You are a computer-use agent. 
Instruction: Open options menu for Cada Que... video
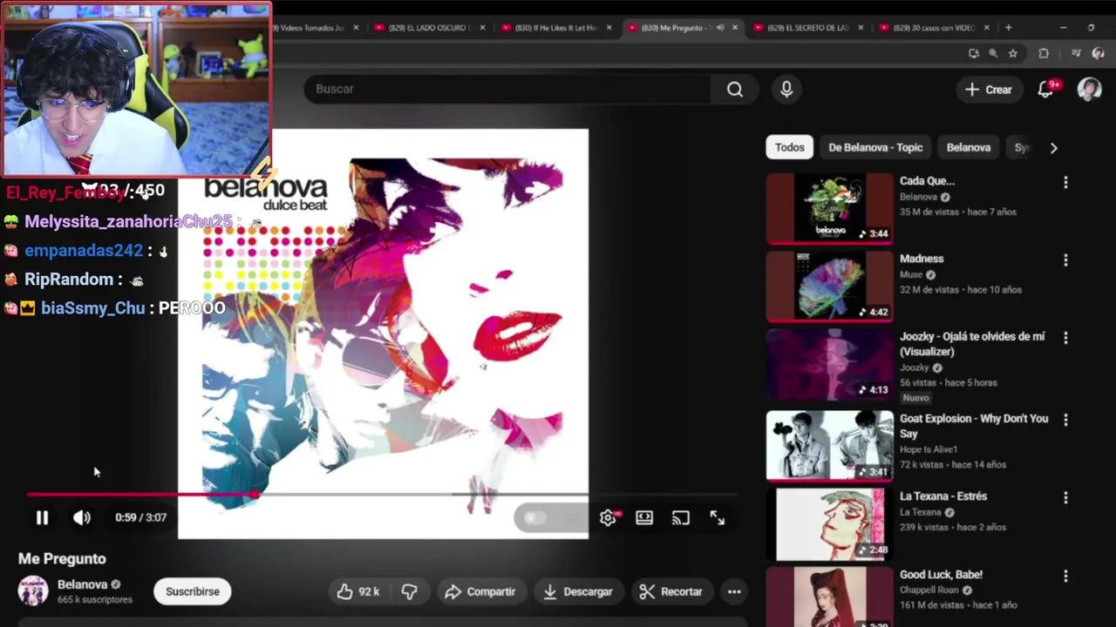tap(1065, 183)
